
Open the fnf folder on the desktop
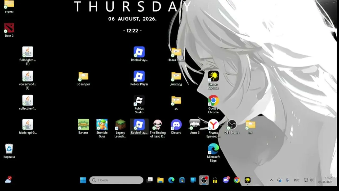tap(250, 127)
